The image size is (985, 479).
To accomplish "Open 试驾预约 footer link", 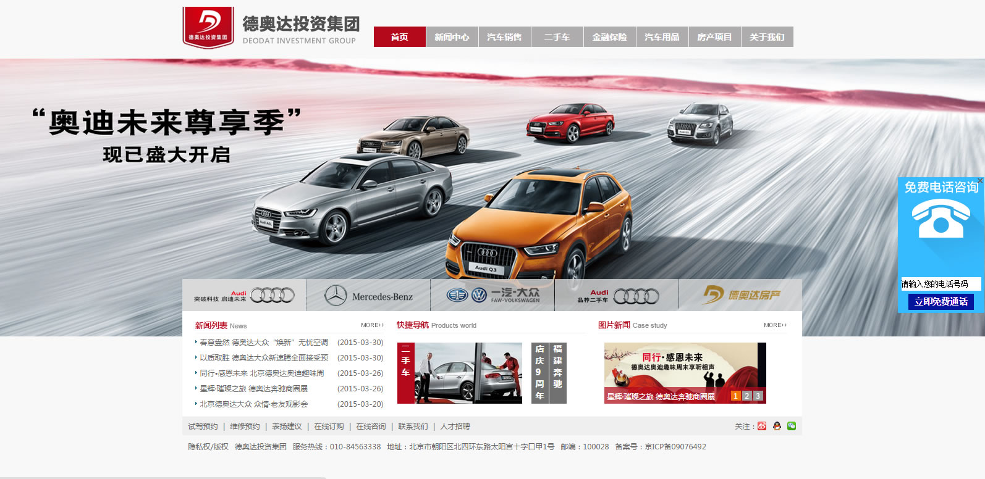I will click(203, 427).
